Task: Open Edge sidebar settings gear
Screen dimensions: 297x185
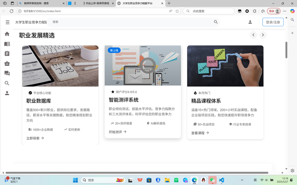Action: coord(293,171)
